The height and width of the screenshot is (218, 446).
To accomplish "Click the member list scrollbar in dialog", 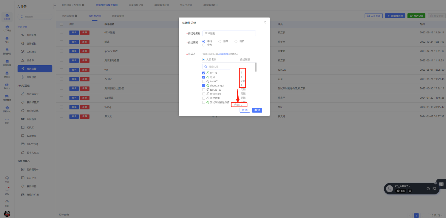I will [x=256, y=67].
